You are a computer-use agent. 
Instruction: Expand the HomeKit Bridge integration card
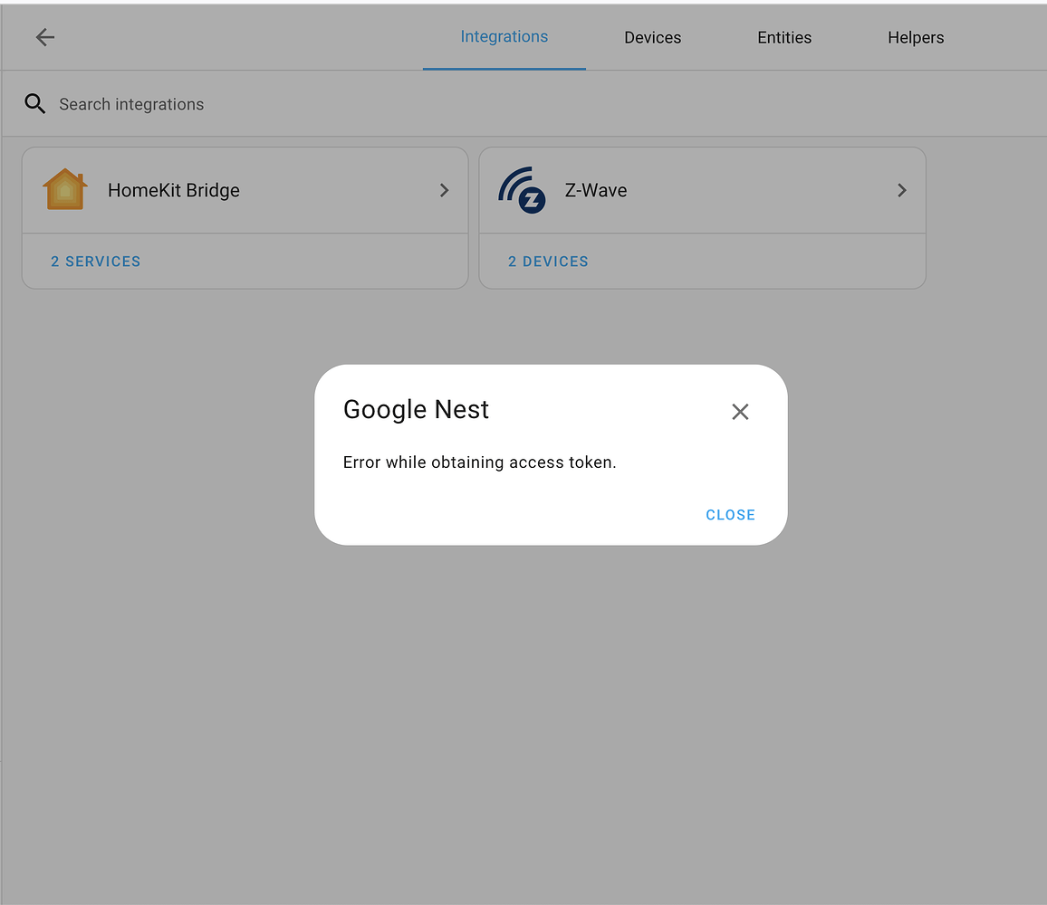pos(245,190)
